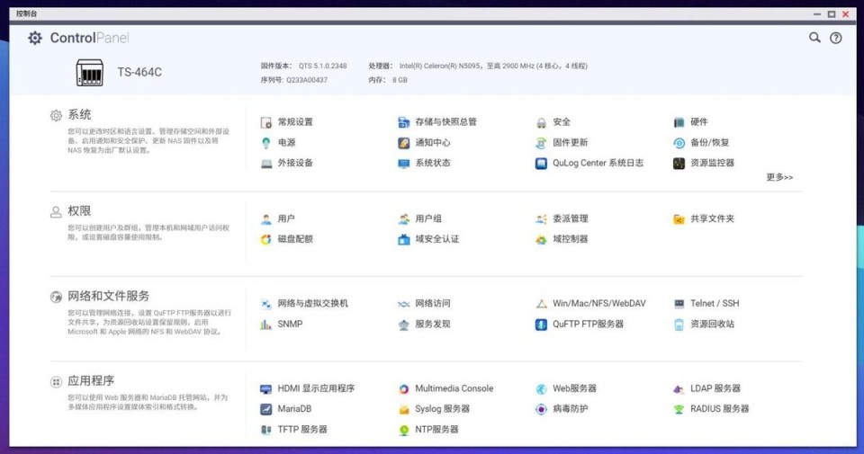The height and width of the screenshot is (454, 864).
Task: Click the 内存 8 GB memory text
Action: (388, 80)
